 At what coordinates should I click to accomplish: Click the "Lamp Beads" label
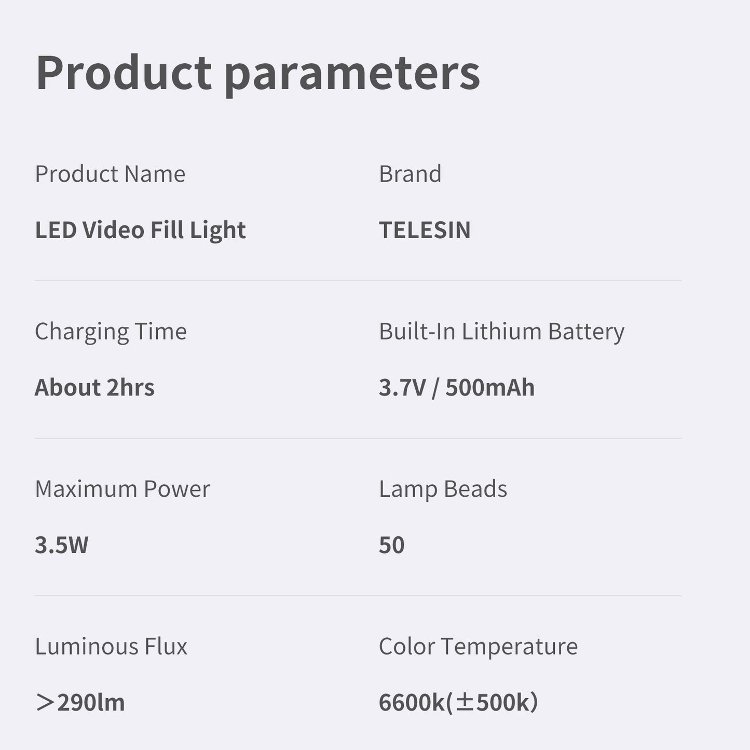[443, 489]
